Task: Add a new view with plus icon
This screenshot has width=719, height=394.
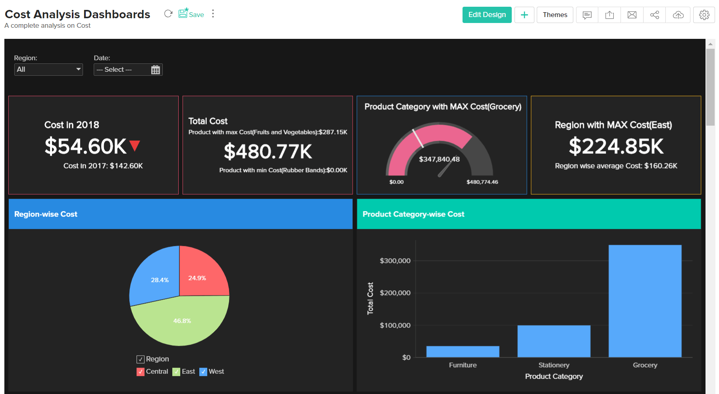Action: (524, 15)
